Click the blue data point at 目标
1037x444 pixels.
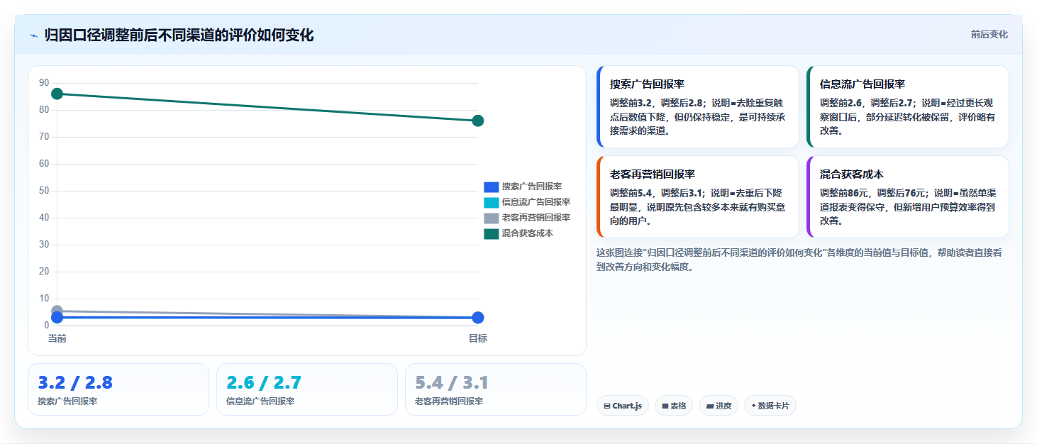[478, 318]
